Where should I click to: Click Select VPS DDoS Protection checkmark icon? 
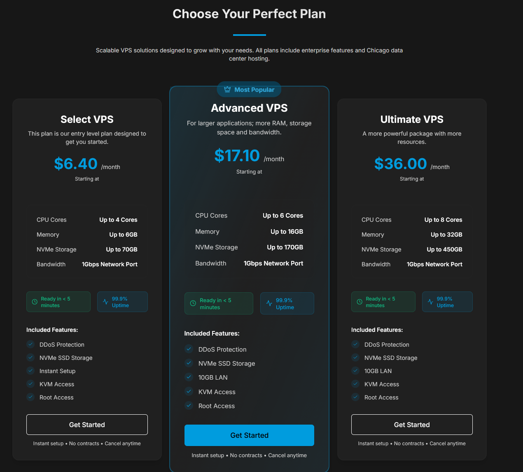[x=30, y=344]
